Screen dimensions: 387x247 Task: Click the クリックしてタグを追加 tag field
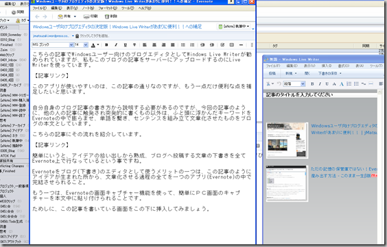click(95, 36)
